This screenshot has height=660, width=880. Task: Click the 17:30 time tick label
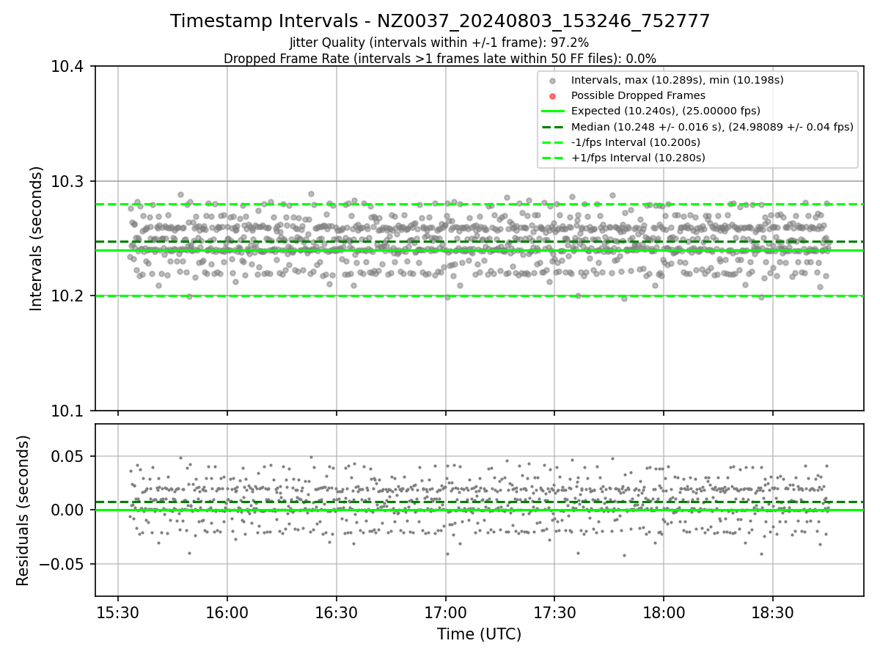tap(554, 612)
